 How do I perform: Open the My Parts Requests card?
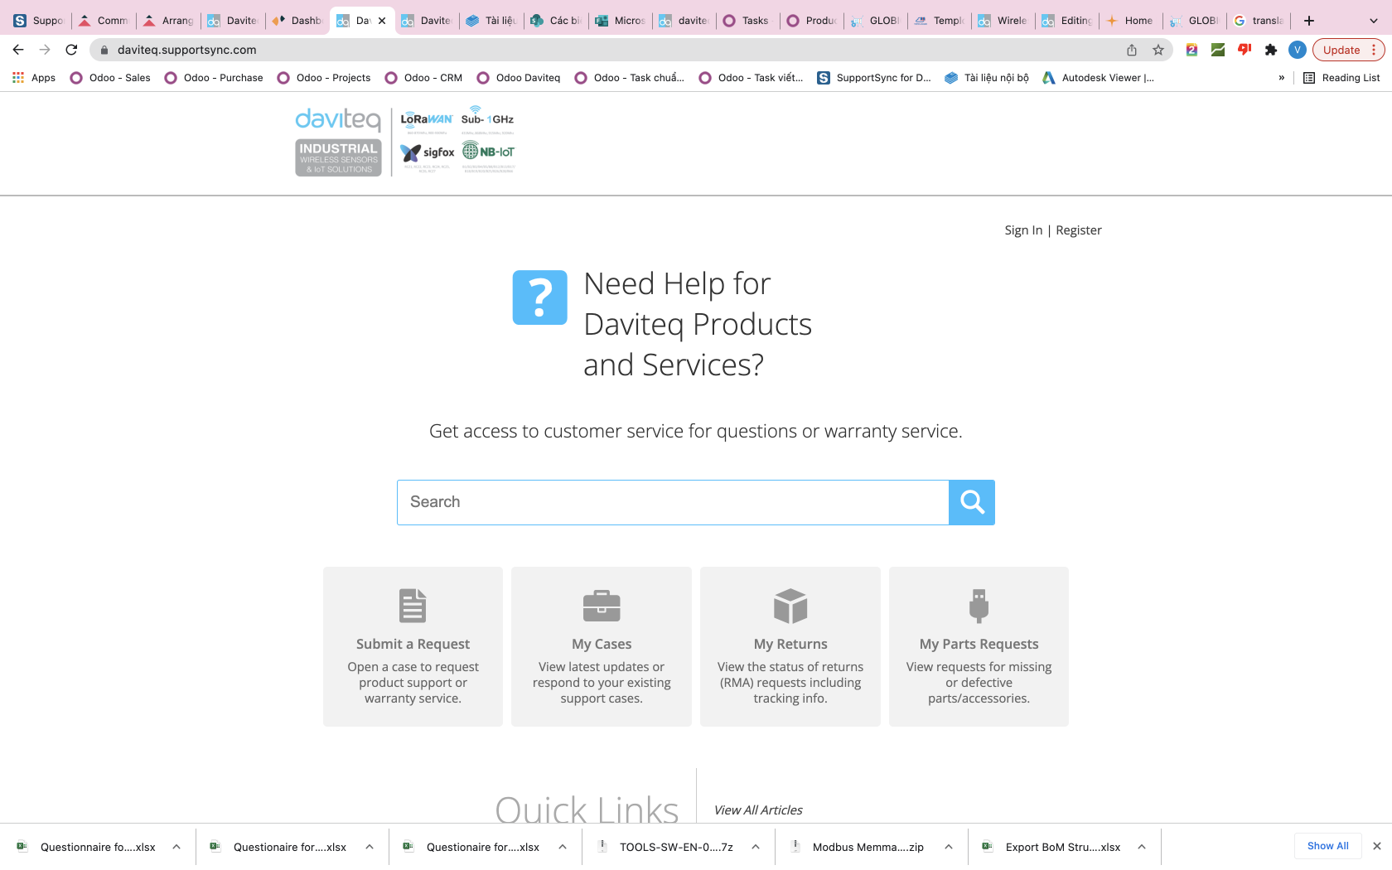click(x=979, y=646)
